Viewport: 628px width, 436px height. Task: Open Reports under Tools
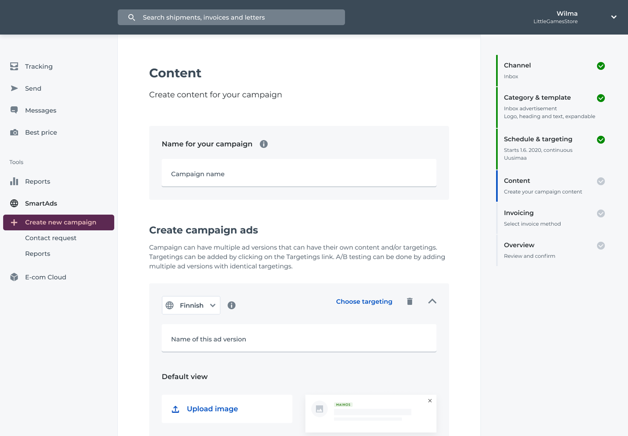click(38, 182)
